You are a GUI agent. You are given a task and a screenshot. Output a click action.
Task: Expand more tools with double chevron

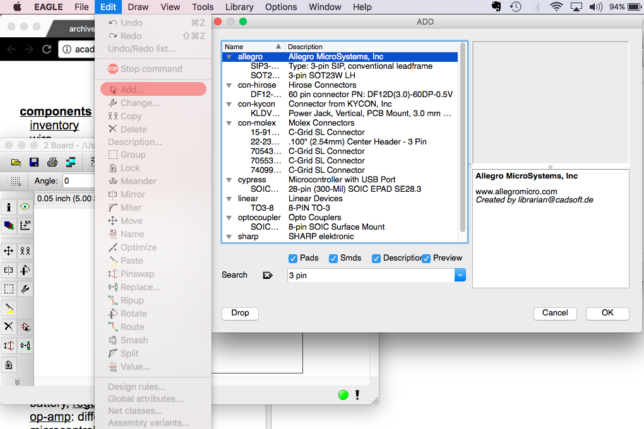(x=17, y=382)
